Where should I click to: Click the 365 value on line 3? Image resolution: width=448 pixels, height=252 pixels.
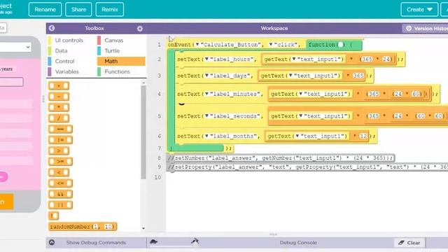(x=358, y=76)
